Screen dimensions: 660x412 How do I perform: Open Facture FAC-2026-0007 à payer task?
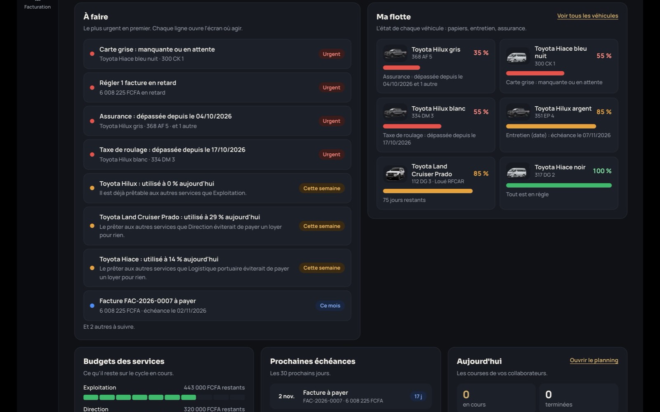(x=217, y=306)
